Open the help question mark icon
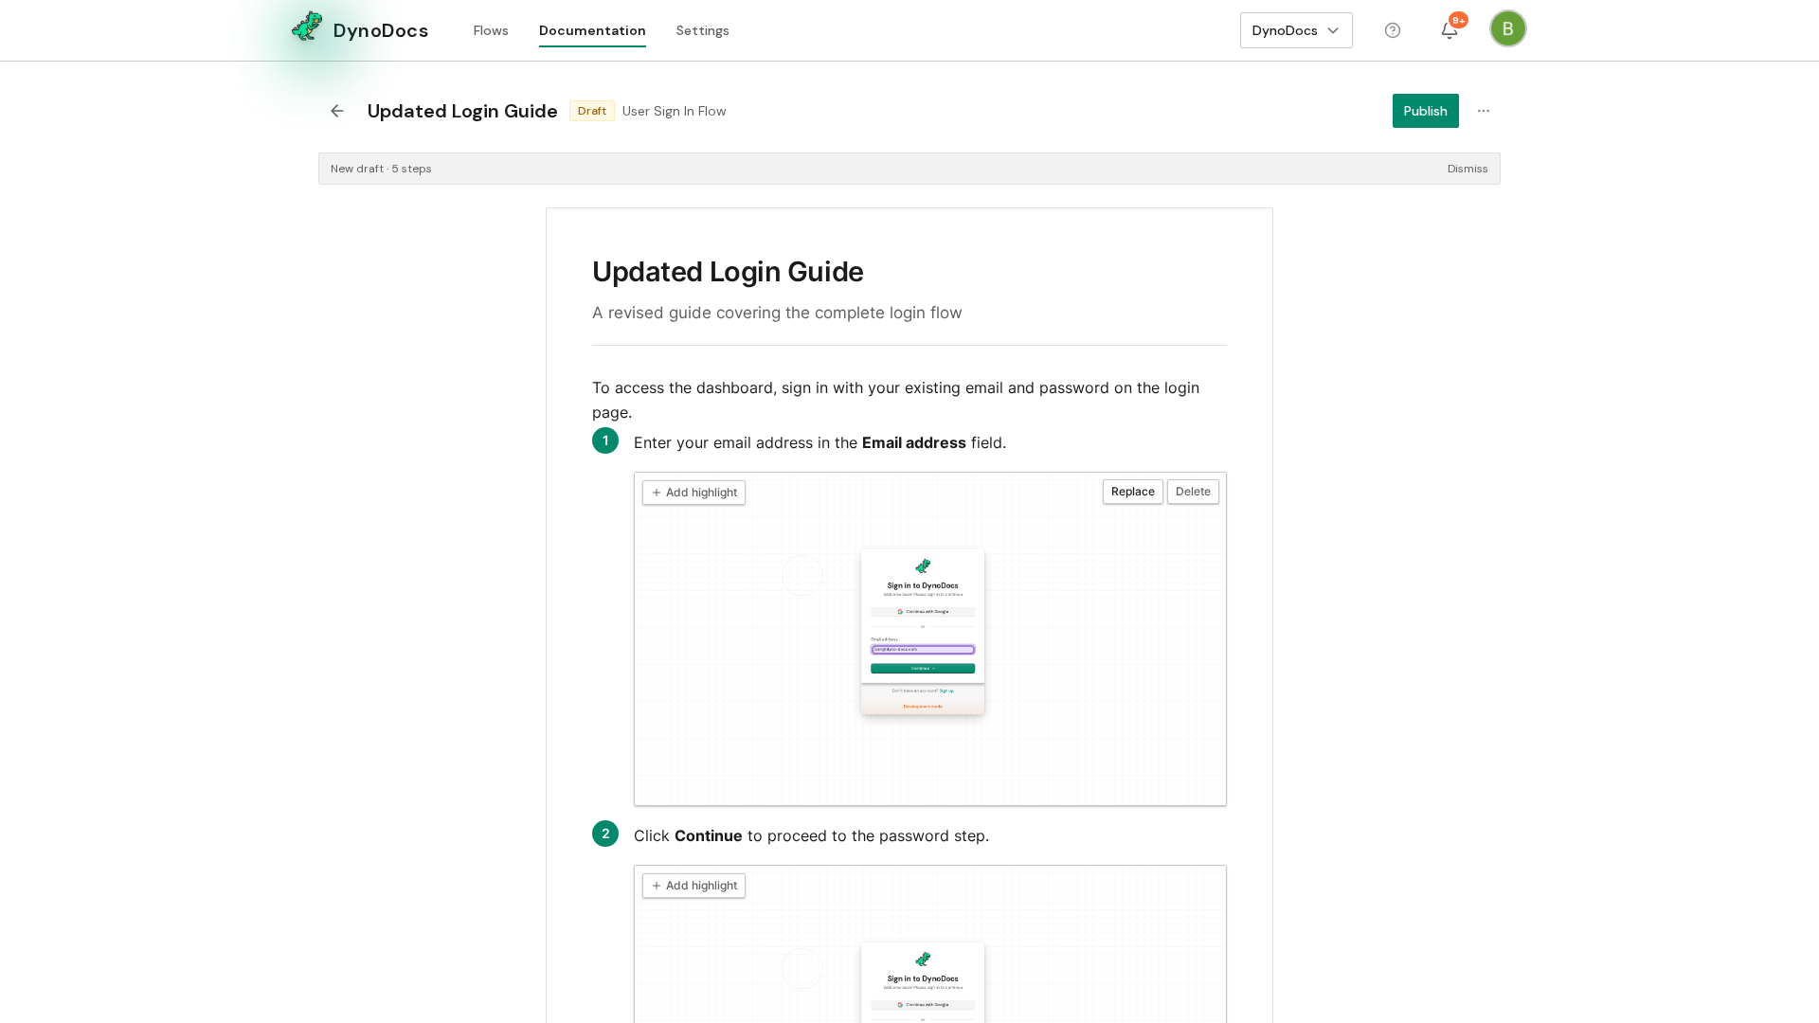Viewport: 1819px width, 1023px height. pos(1393,30)
